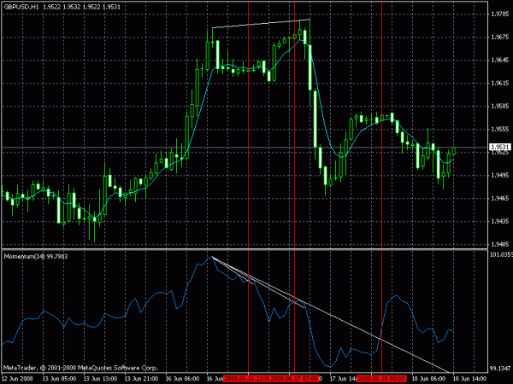
Task: Click the MetaTrader MetaQuotes copyright text
Action: coord(80,368)
